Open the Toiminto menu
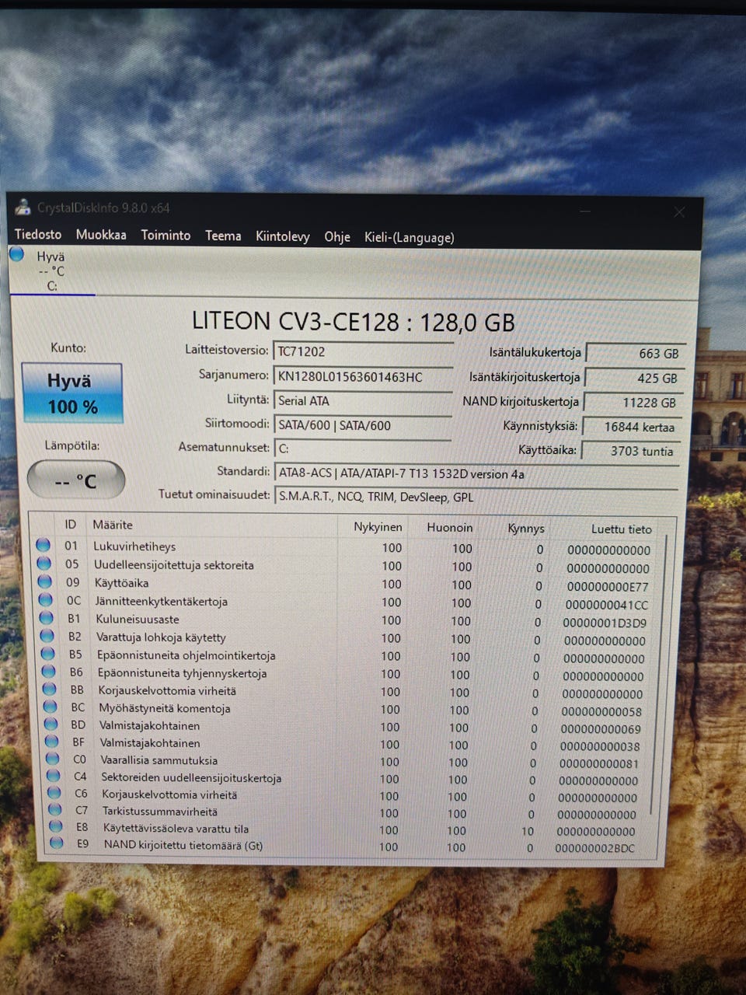Viewport: 746px width, 995px height. [x=166, y=236]
